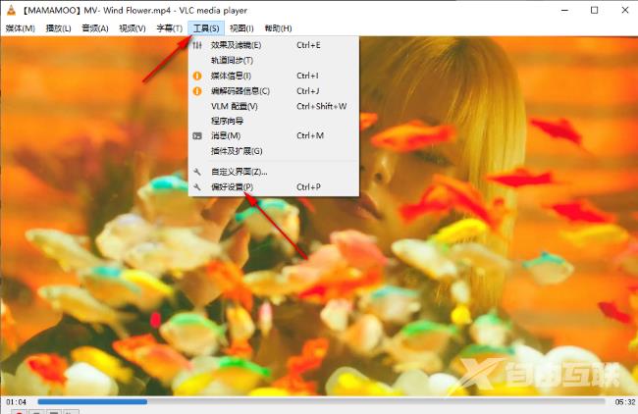
Task: Open the 视频(V) menu
Action: click(x=133, y=28)
